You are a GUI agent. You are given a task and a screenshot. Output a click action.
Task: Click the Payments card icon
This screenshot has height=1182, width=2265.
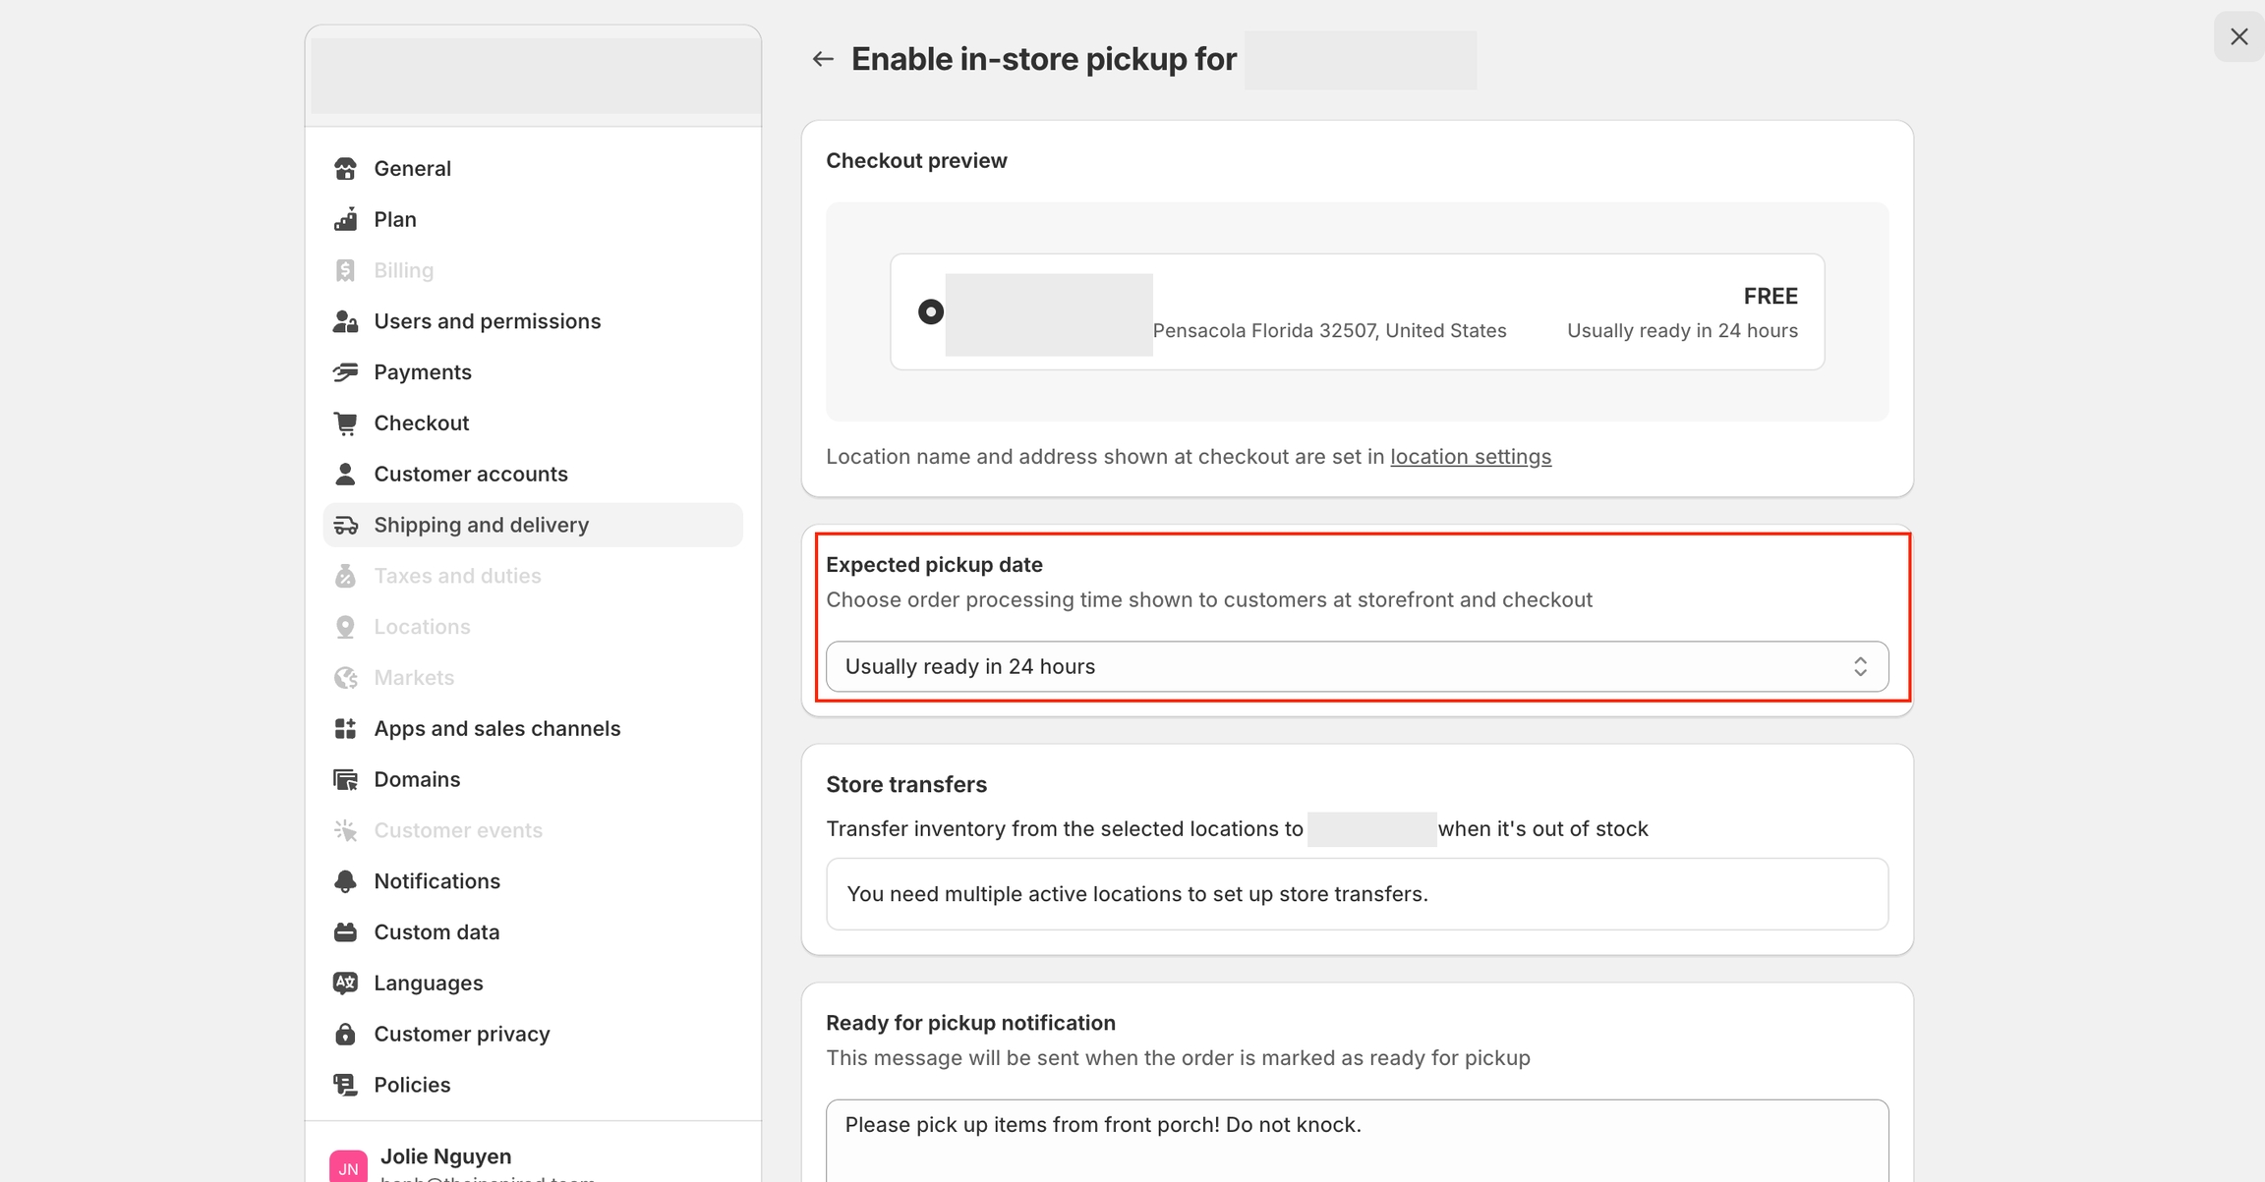pos(345,372)
